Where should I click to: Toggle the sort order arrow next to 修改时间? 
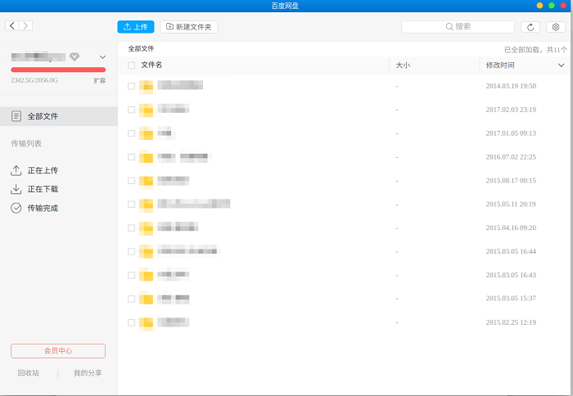[562, 65]
